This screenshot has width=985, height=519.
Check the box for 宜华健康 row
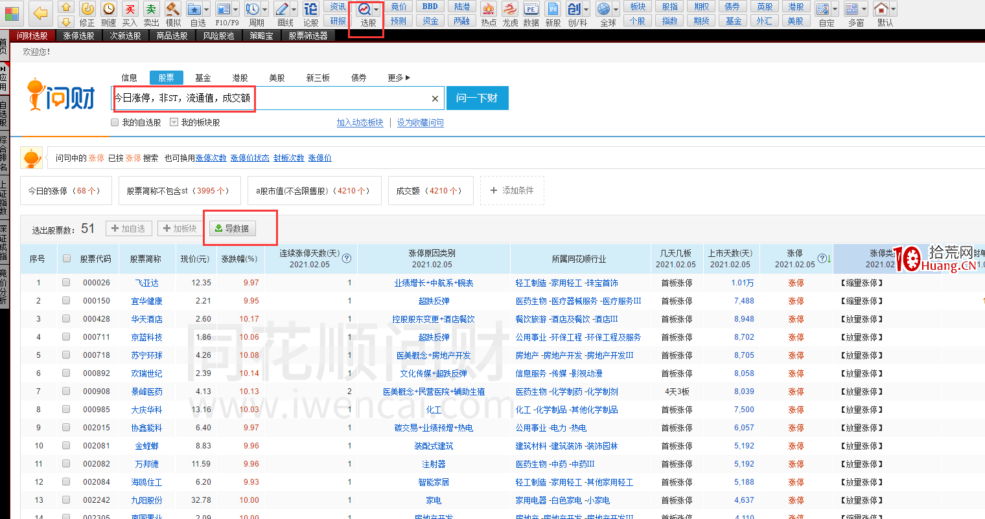pos(66,301)
